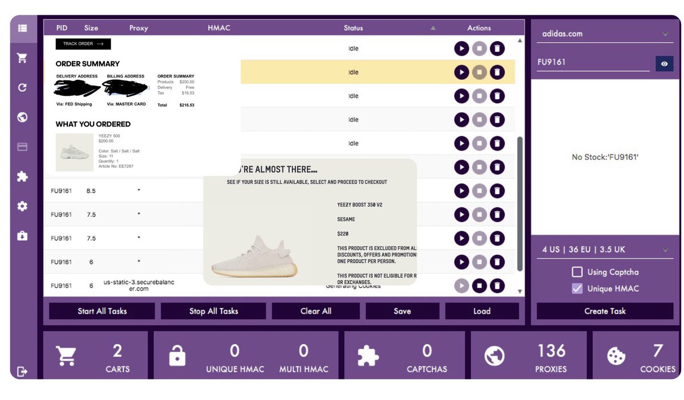Click the Track Order button
The width and height of the screenshot is (684, 400).
pyautogui.click(x=83, y=44)
